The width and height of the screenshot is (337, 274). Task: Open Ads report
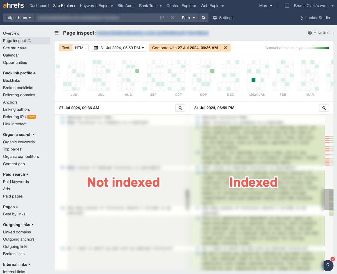click(x=6, y=189)
